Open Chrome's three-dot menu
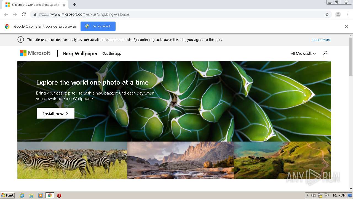Viewport: 353px width, 199px height. pyautogui.click(x=347, y=14)
